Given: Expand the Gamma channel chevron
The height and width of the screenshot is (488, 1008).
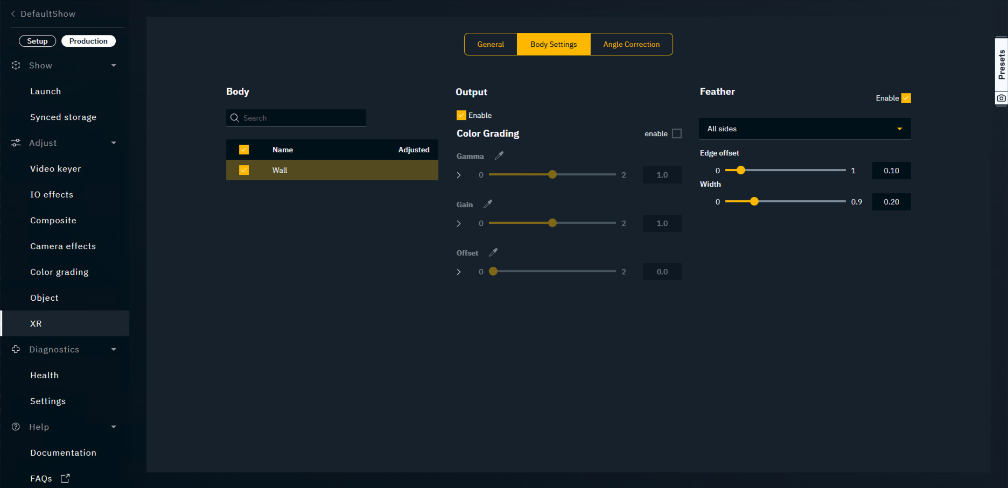Looking at the screenshot, I should (x=459, y=175).
